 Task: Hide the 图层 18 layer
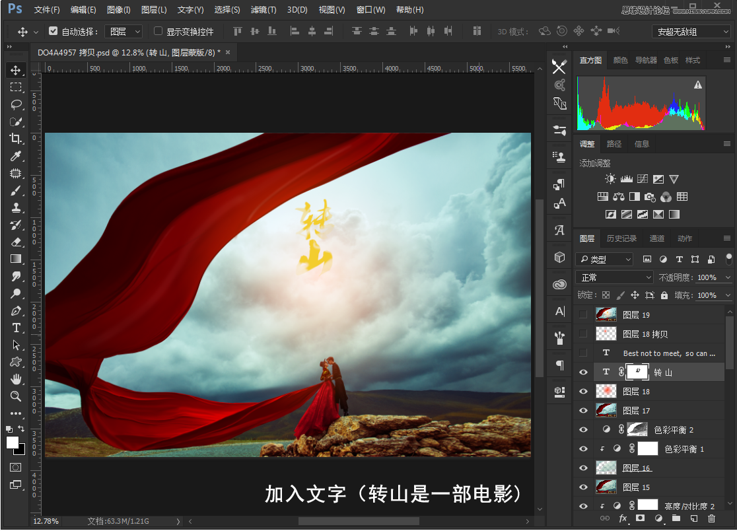[x=583, y=392]
